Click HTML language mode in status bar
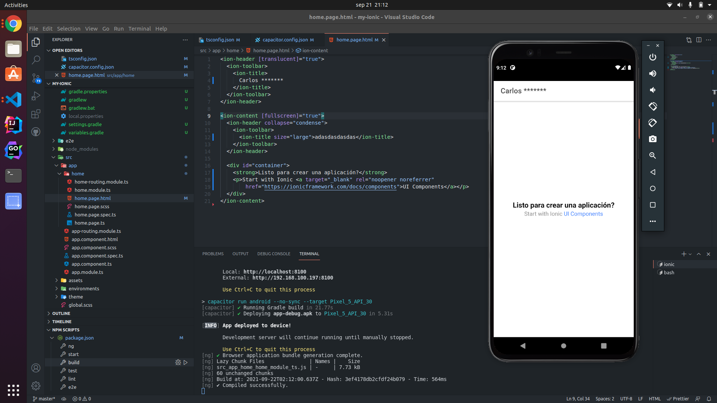Image resolution: width=717 pixels, height=403 pixels. [655, 399]
